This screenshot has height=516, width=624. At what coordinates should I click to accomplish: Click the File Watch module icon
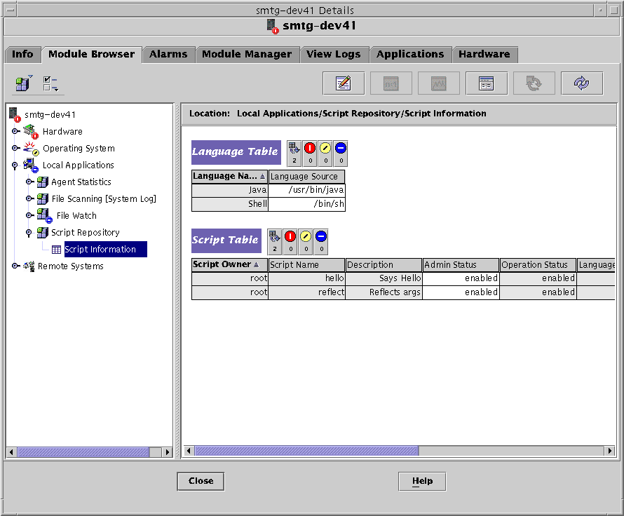[44, 216]
